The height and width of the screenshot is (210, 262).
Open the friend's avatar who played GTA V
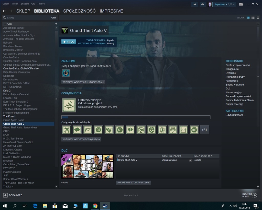click(x=66, y=73)
